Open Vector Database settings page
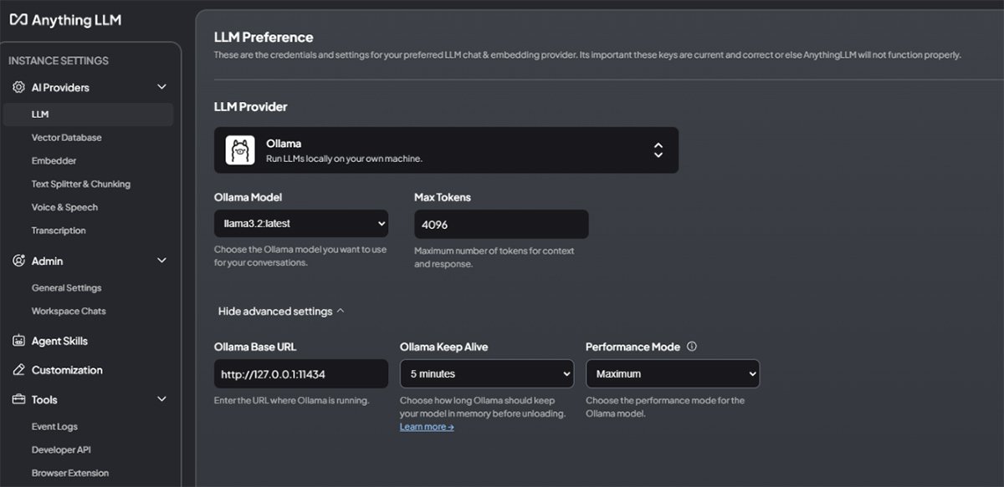 coord(67,138)
